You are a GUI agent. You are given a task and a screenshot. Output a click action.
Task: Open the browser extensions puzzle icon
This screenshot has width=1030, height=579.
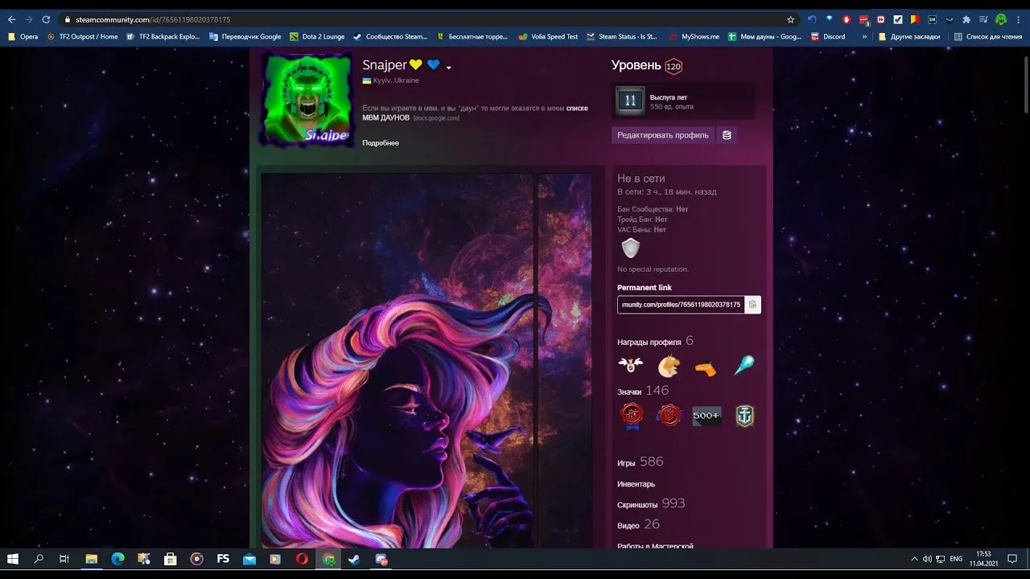coord(966,19)
